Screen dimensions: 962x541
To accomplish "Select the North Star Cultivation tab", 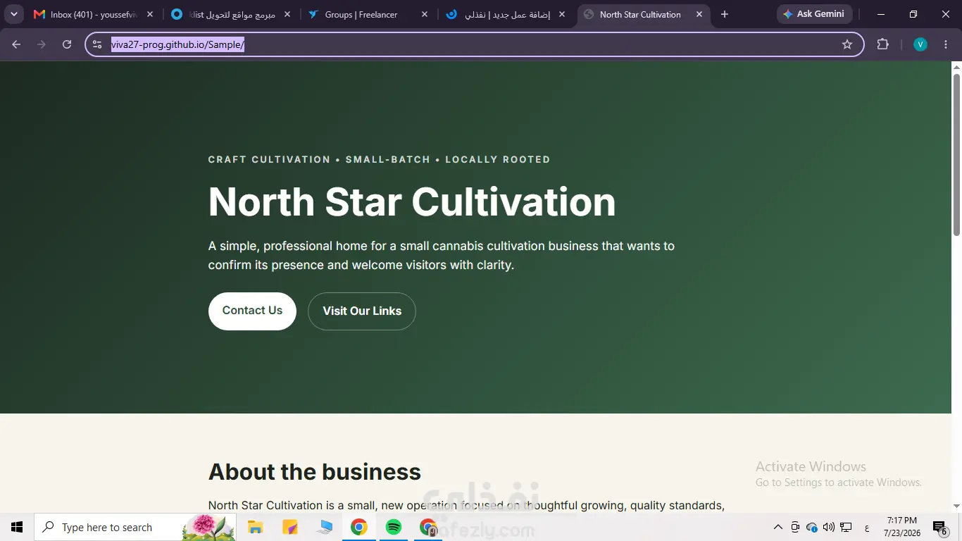I will click(x=644, y=14).
